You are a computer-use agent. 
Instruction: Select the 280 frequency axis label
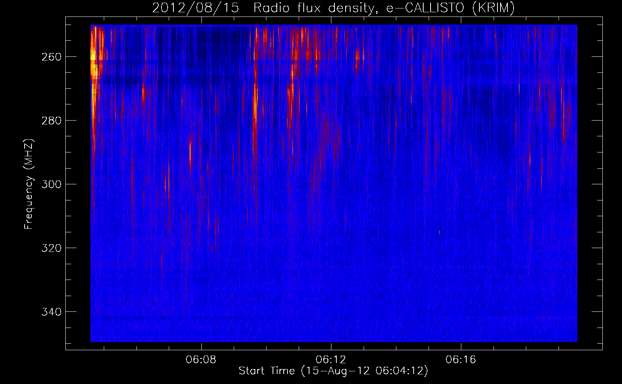pyautogui.click(x=51, y=121)
